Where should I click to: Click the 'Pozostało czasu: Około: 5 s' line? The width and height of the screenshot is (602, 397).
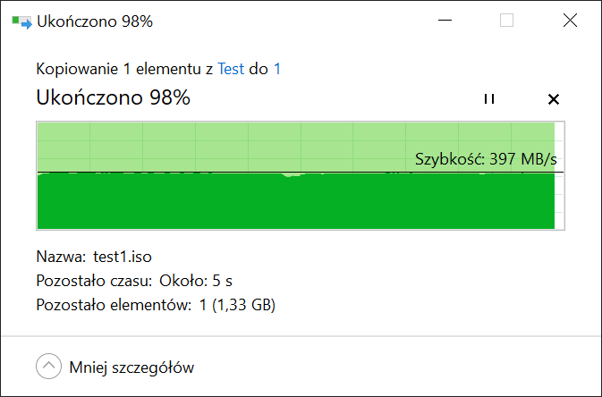(x=134, y=281)
